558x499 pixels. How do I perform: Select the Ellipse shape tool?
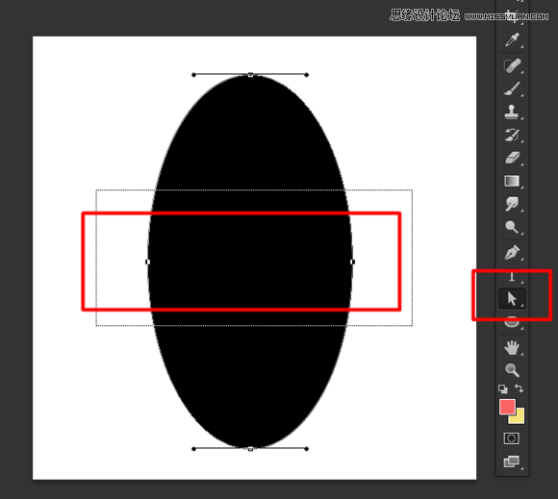[512, 322]
